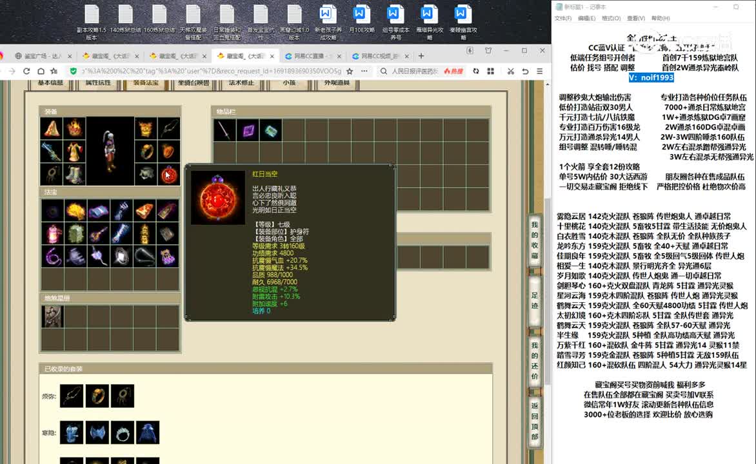Select the sword in the inventory grid
Screen dimensions: 756x464
[224, 130]
